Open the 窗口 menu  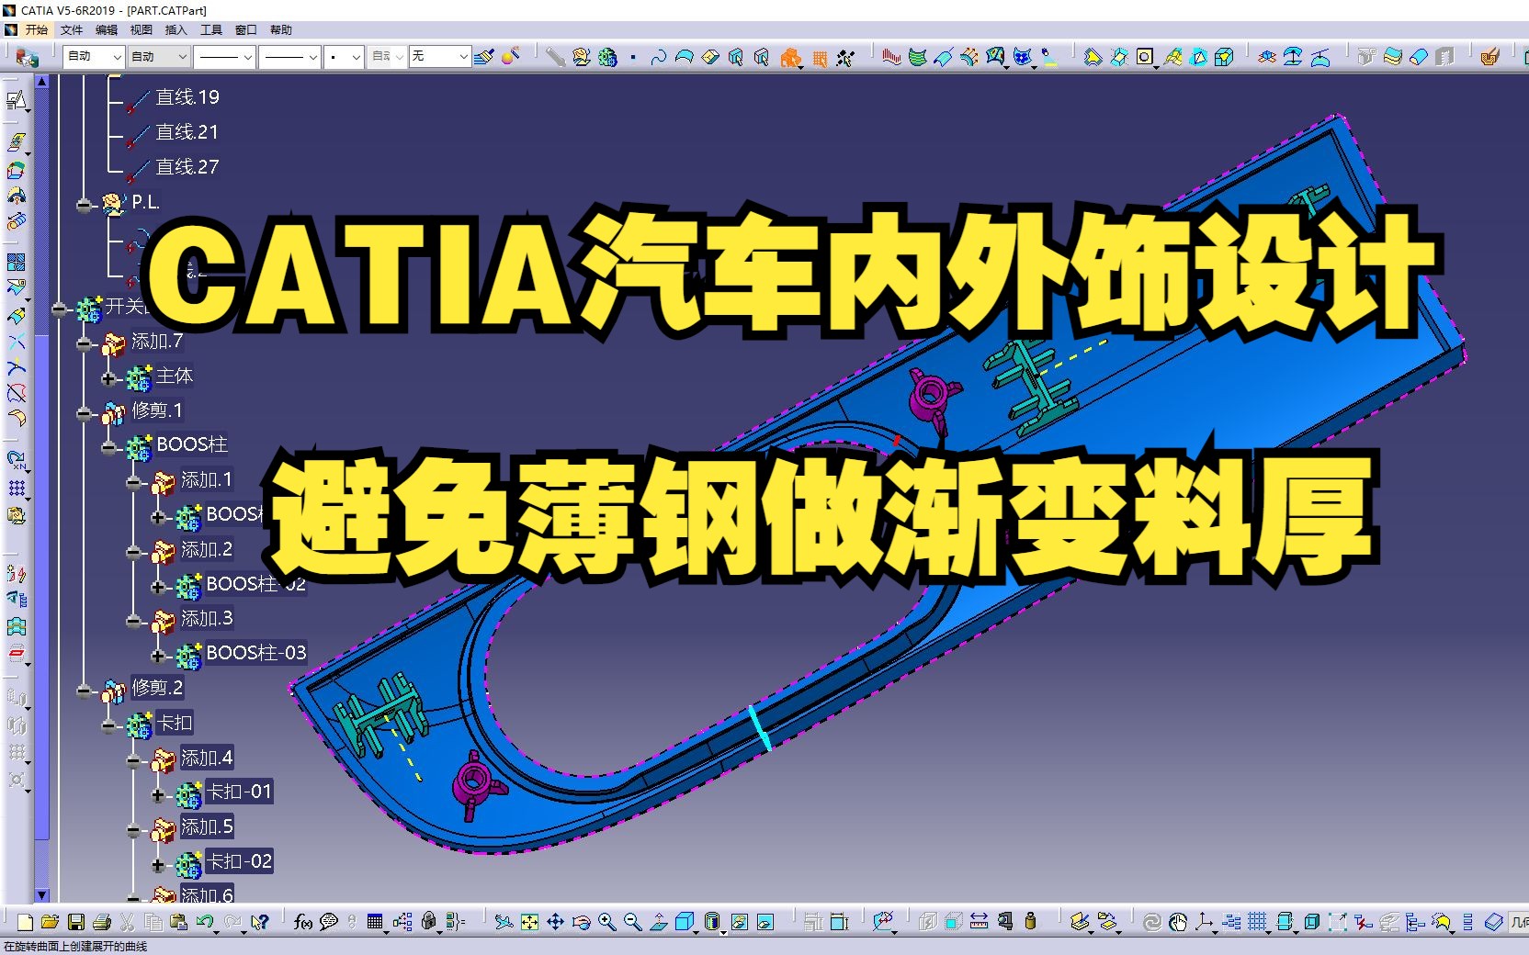245,29
